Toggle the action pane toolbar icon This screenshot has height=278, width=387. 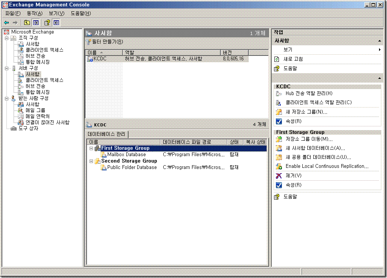coord(56,23)
